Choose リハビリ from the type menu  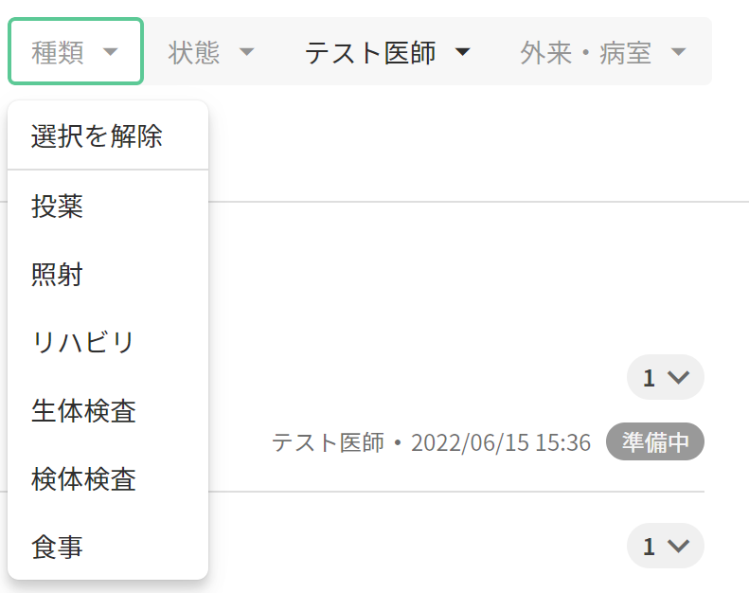pyautogui.click(x=83, y=342)
